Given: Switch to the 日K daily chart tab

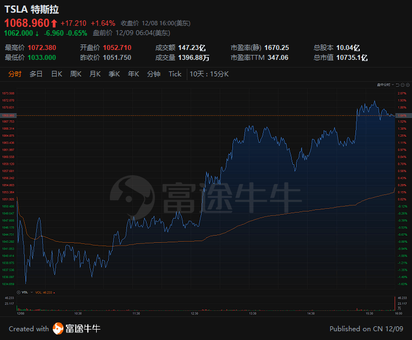Looking at the screenshot, I should pos(57,74).
